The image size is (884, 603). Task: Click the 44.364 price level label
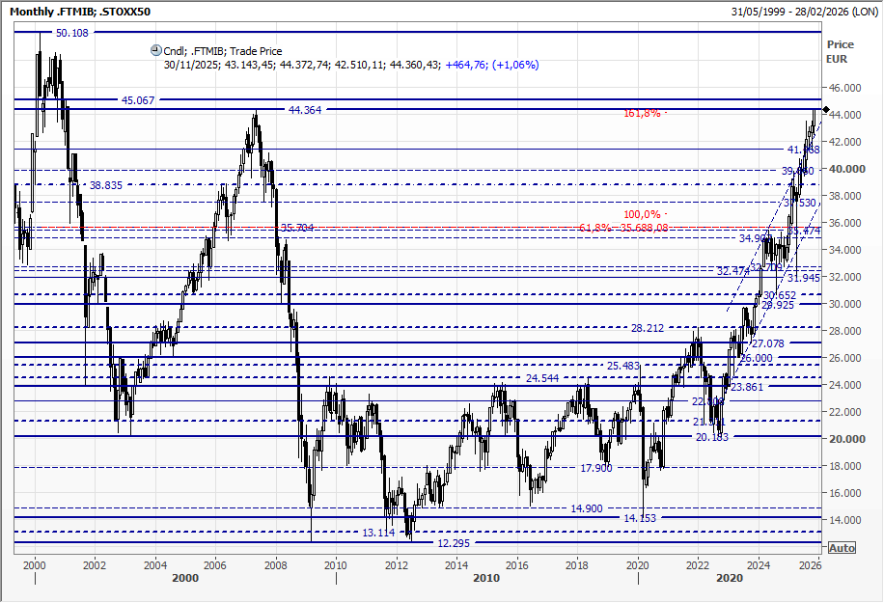[304, 110]
